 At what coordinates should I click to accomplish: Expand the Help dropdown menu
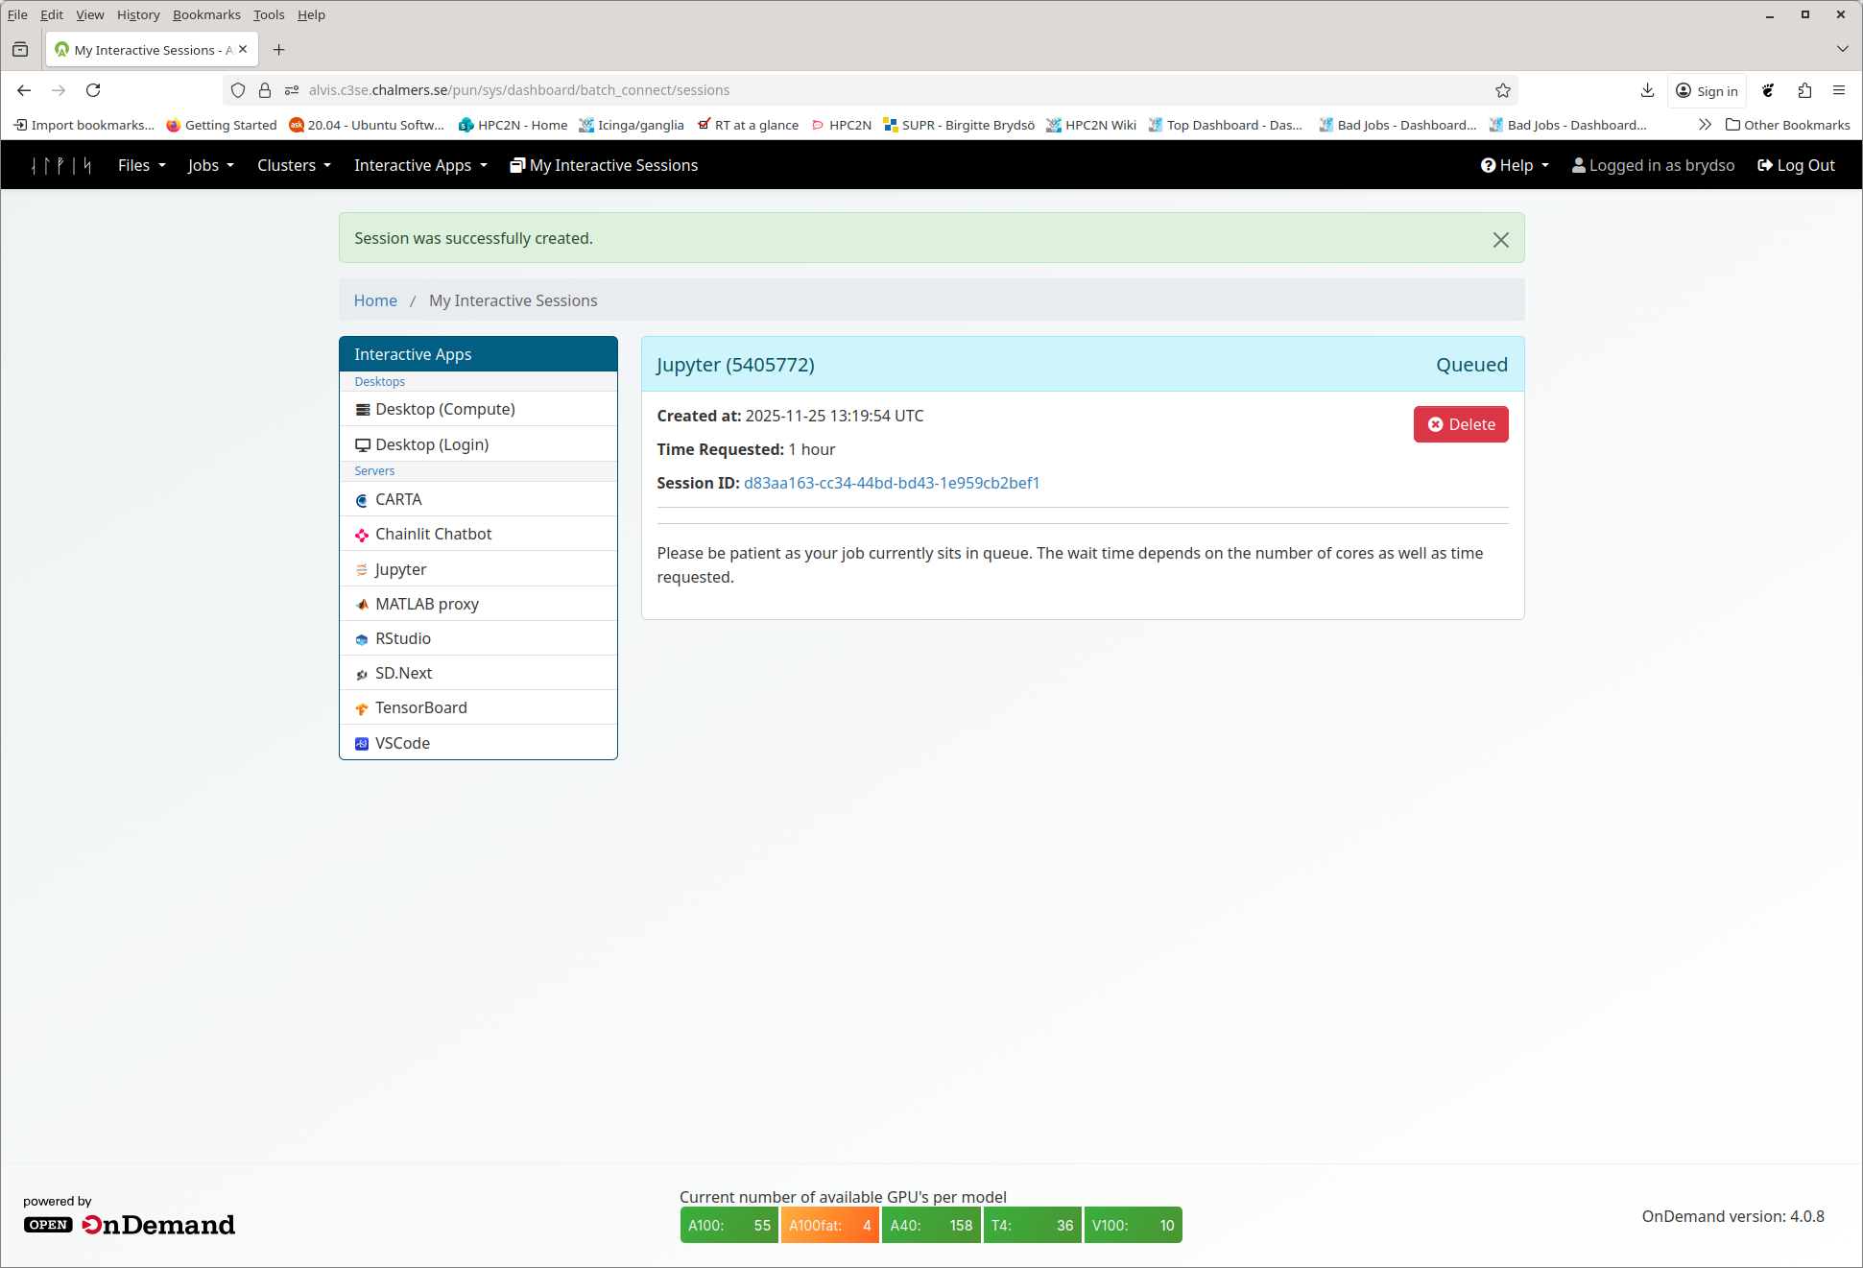(x=1515, y=165)
